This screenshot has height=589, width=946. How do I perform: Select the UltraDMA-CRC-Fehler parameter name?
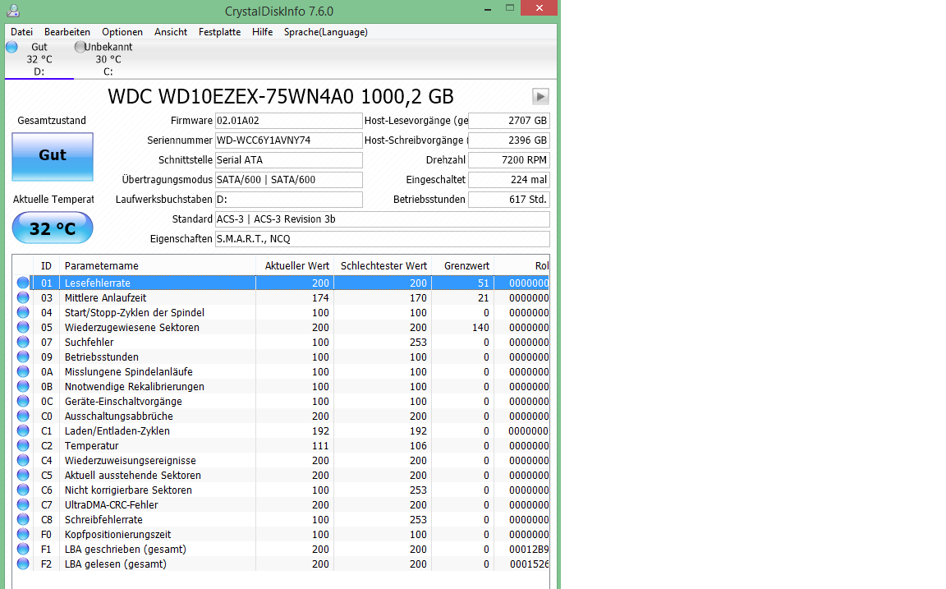pos(112,504)
